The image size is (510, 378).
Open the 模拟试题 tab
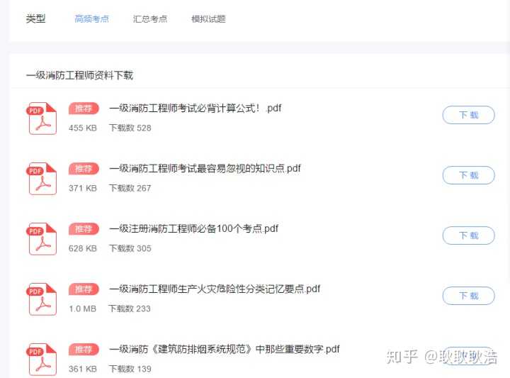[208, 19]
